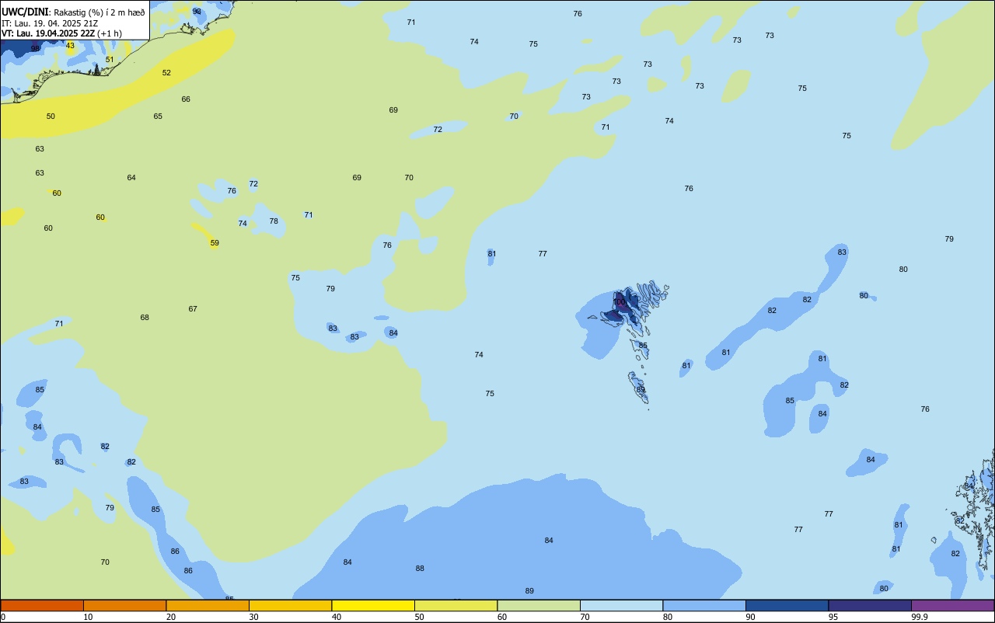Viewport: 995px width, 623px height.
Task: Click the map value 66
Action: click(186, 99)
